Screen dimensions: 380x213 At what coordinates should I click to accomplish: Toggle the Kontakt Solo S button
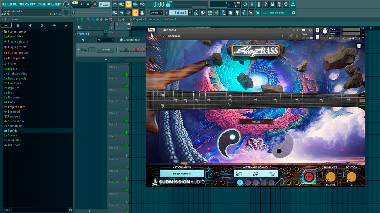[x=317, y=30]
